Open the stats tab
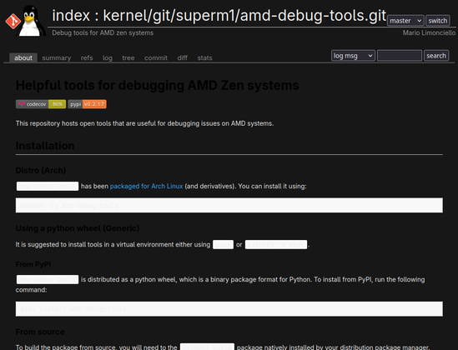The height and width of the screenshot is (350, 458). (204, 57)
